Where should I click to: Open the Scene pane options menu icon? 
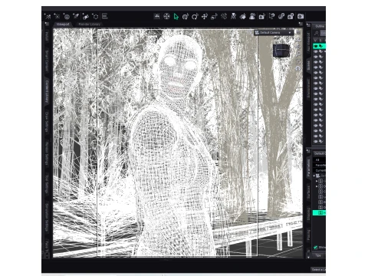(308, 25)
